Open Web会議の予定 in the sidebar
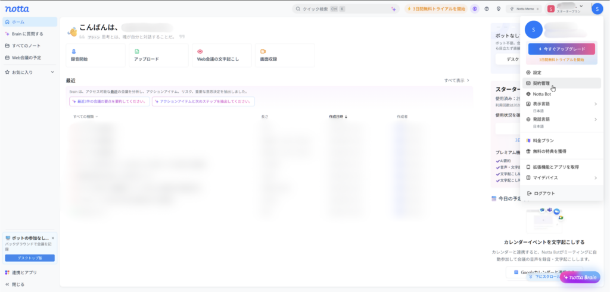Viewport: 610px width, 292px height. [x=30, y=58]
